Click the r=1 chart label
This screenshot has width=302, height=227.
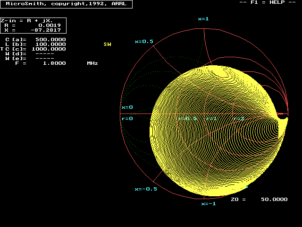pyautogui.click(x=211, y=119)
